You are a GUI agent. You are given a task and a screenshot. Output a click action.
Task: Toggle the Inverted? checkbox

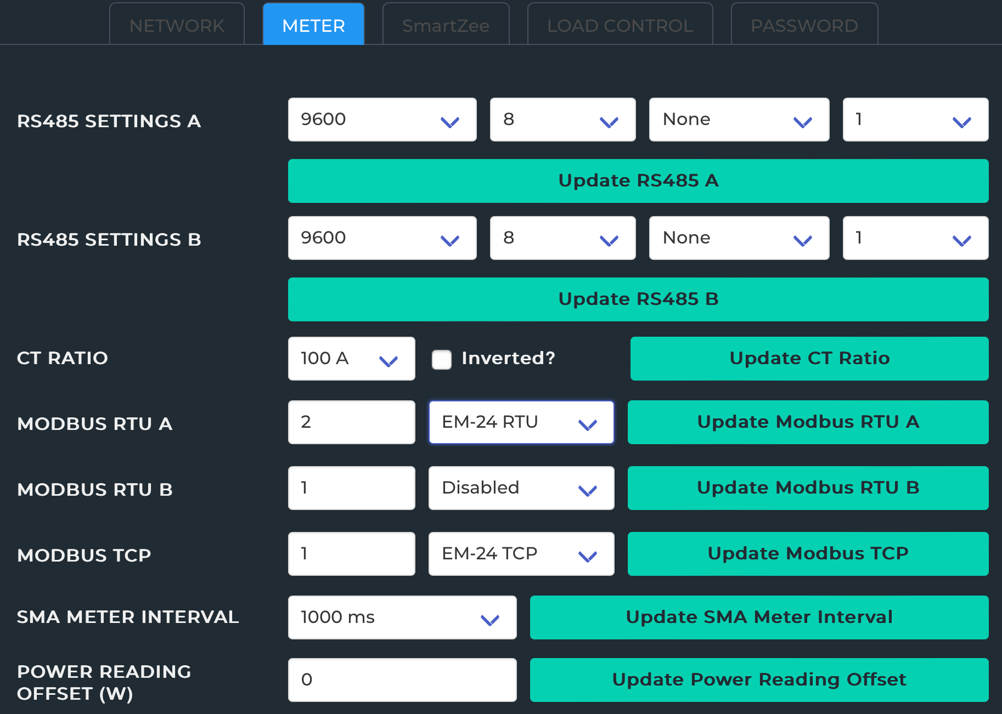point(441,359)
